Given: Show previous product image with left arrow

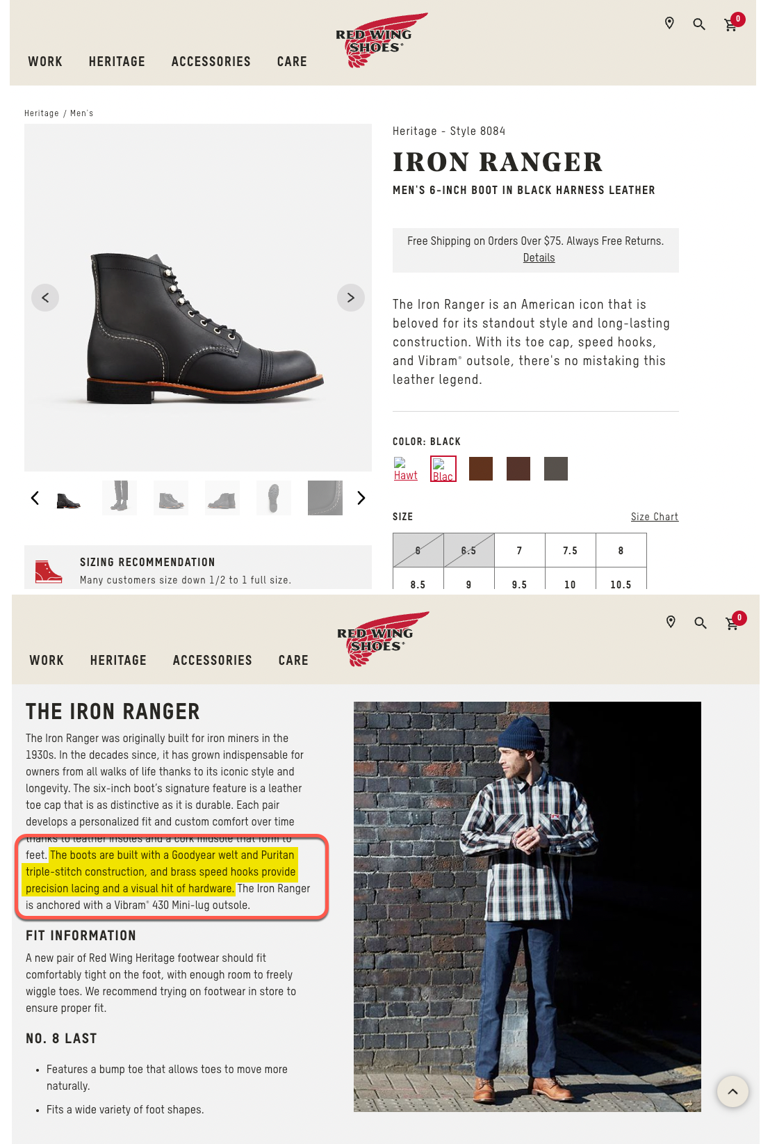Looking at the screenshot, I should tap(45, 298).
